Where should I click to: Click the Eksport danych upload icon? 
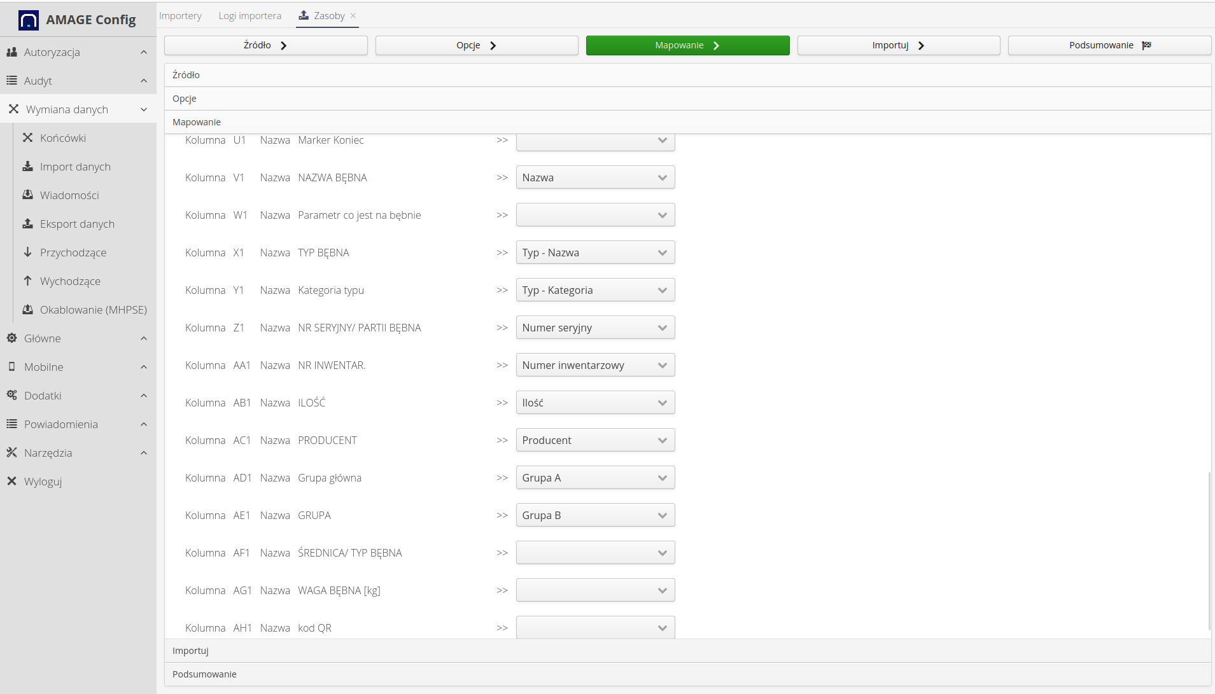point(27,224)
